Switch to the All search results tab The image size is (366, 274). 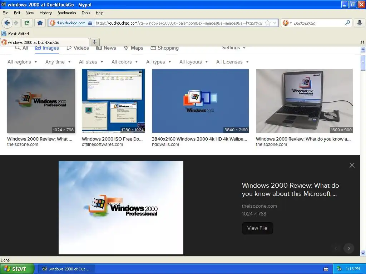(21, 48)
